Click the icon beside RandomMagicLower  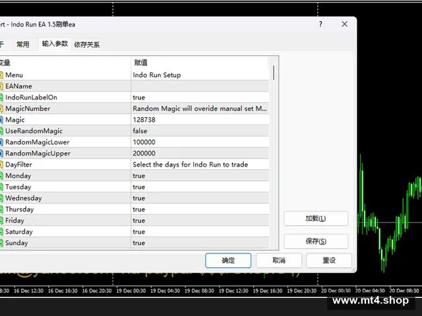coord(1,142)
